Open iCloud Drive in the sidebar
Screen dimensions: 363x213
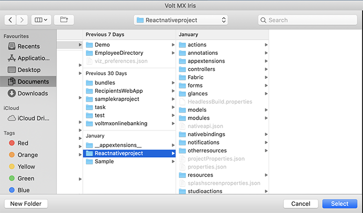[x=28, y=118]
